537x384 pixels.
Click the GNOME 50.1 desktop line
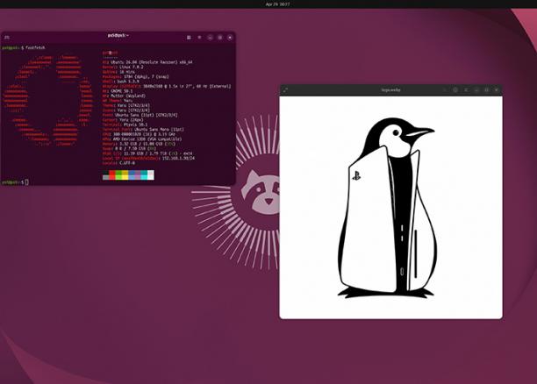[118, 91]
